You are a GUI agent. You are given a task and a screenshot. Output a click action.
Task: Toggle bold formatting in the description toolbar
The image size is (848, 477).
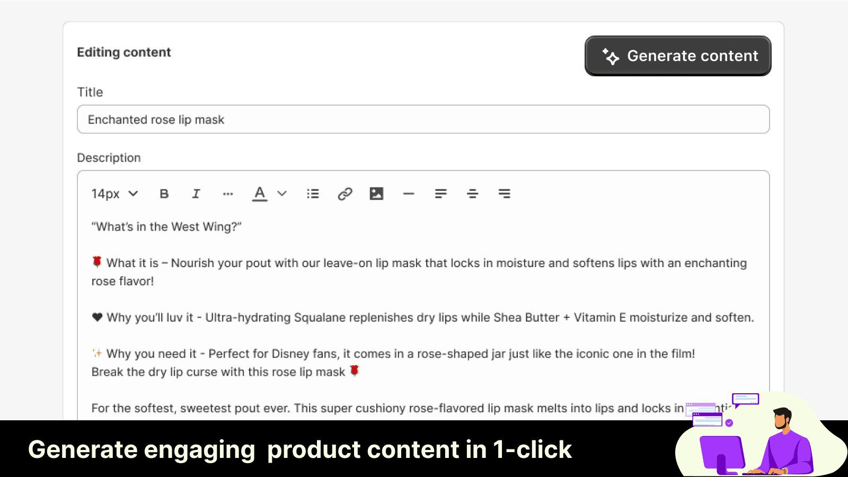pyautogui.click(x=164, y=194)
